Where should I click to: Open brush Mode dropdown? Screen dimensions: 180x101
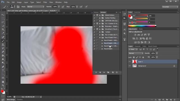click(x=36, y=7)
